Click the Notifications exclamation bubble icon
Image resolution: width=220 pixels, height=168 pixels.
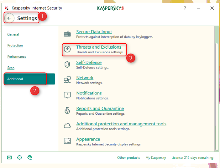(x=67, y=95)
